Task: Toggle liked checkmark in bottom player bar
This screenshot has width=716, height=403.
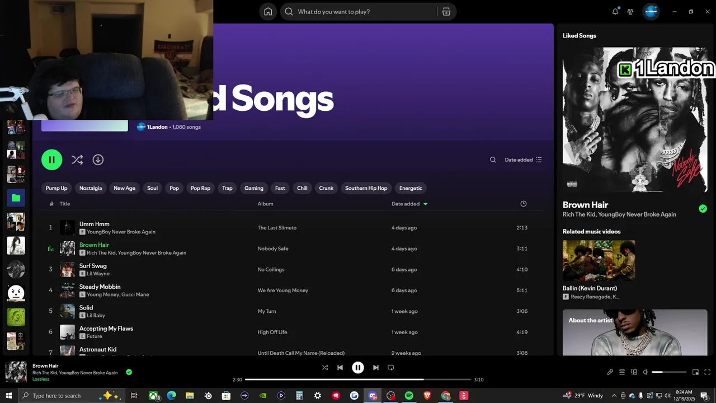Action: (129, 372)
